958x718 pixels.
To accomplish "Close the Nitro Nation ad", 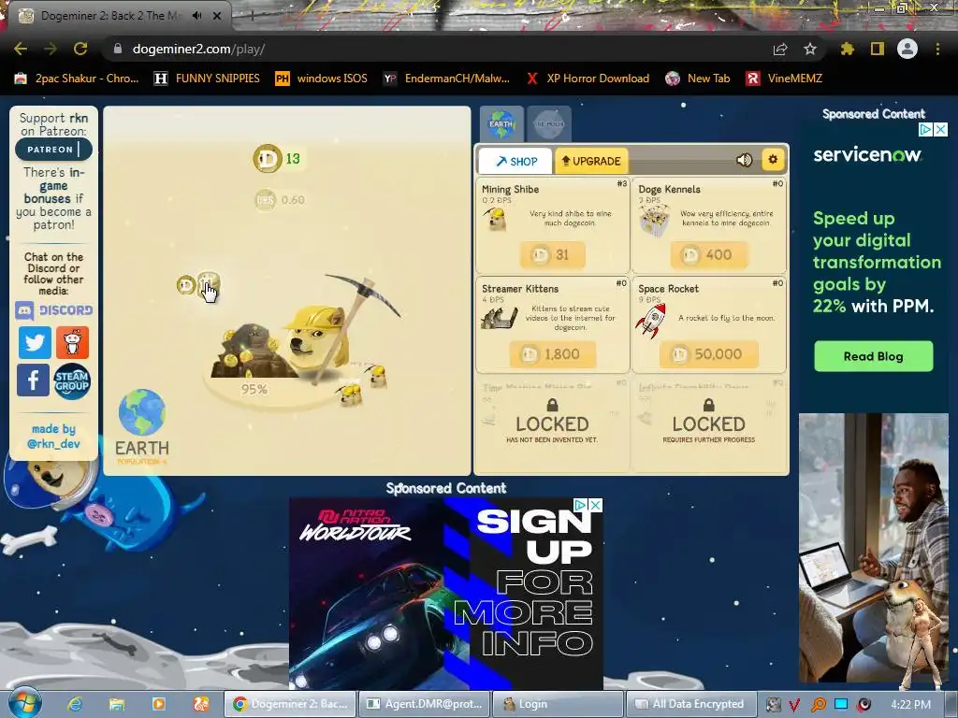I will (x=596, y=505).
